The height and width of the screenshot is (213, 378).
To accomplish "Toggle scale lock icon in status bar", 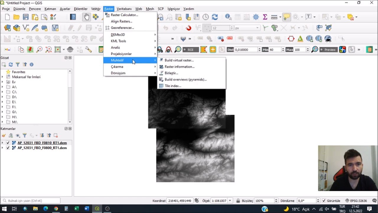I will coord(238,201).
